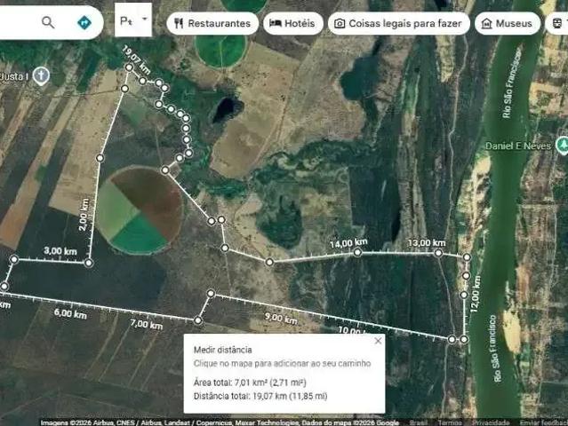Screen dimensions: 568x426
Task: Click the Brasil footer link
Action: tap(419, 422)
